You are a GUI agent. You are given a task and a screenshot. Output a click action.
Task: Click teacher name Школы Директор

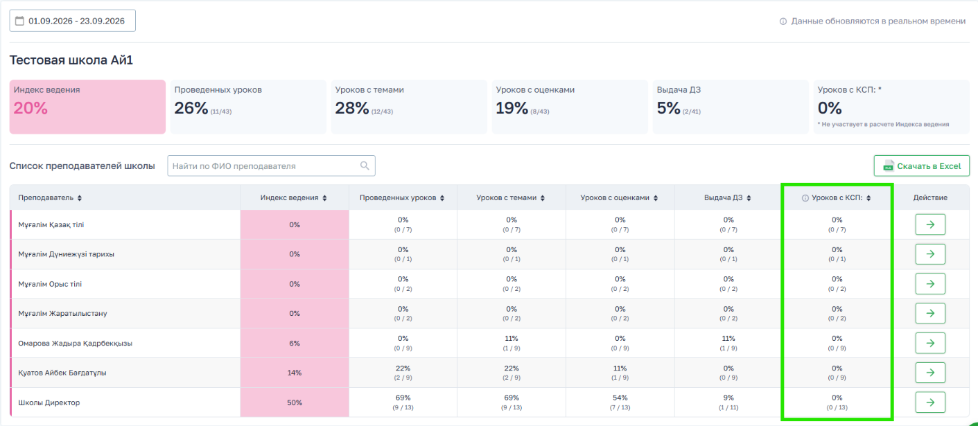click(49, 402)
